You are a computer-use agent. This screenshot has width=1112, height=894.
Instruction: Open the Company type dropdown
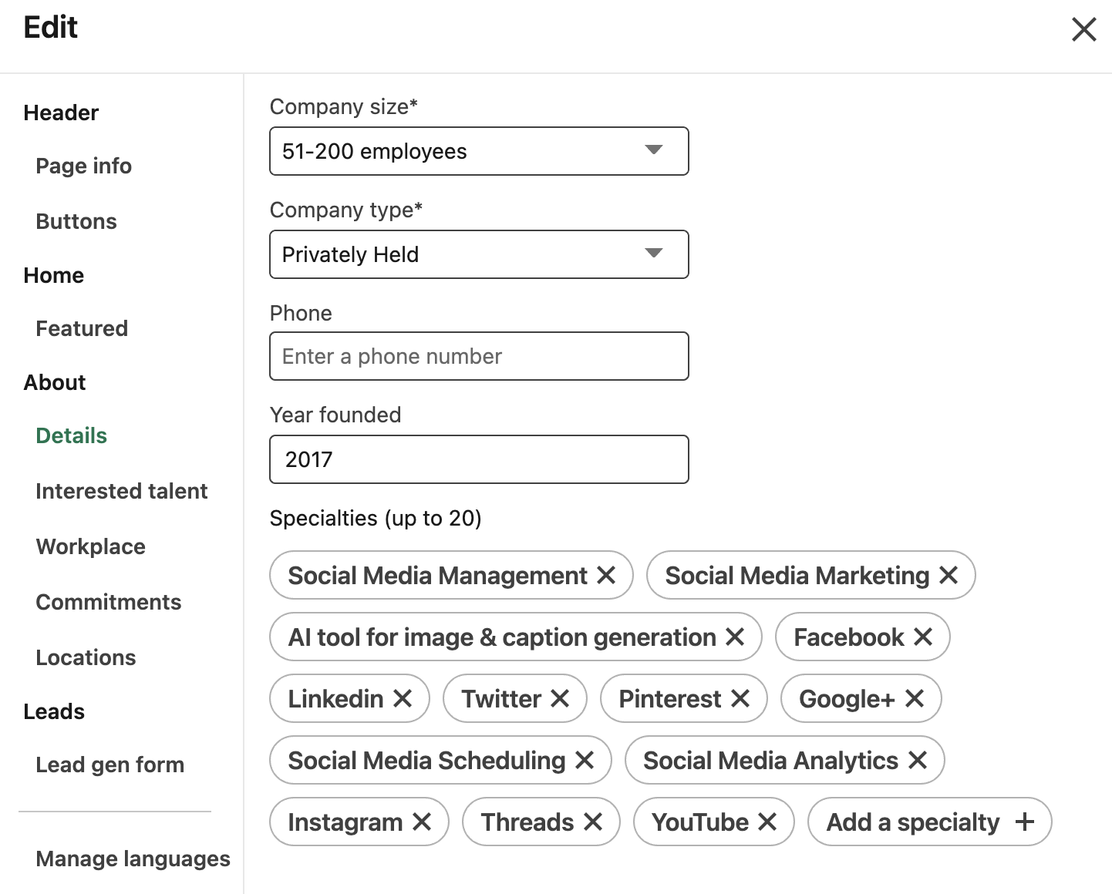(x=479, y=254)
